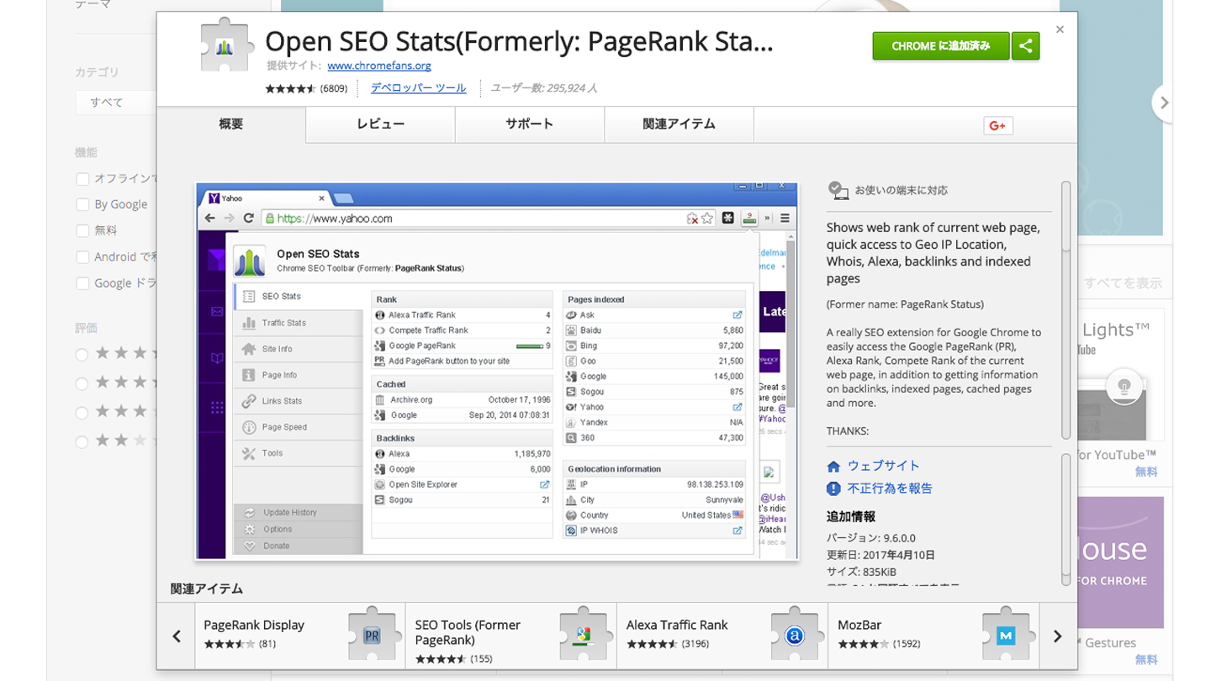Click the additional info scrollbar

pyautogui.click(x=1066, y=520)
